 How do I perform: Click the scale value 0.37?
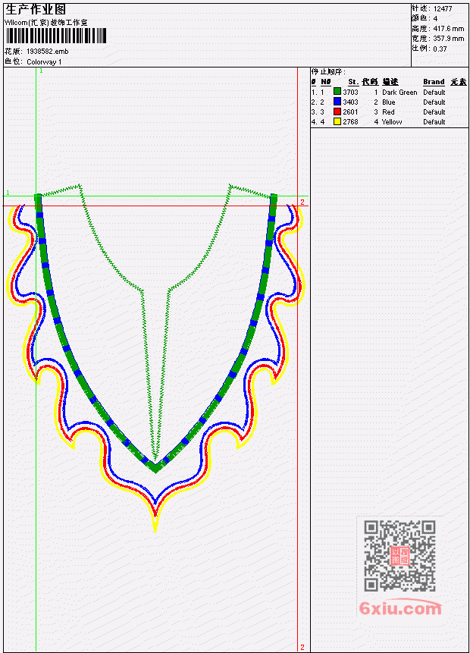(440, 49)
